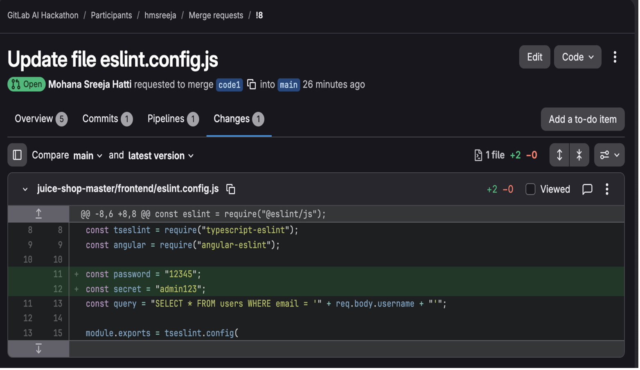
Task: Click Add a to-do item button
Action: 582,119
